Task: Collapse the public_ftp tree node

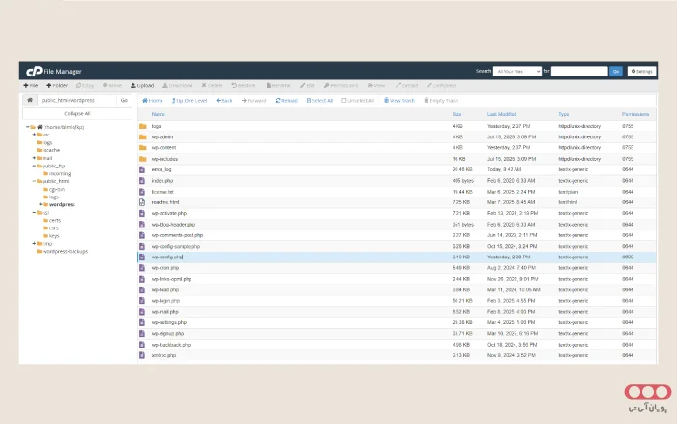Action: point(34,166)
